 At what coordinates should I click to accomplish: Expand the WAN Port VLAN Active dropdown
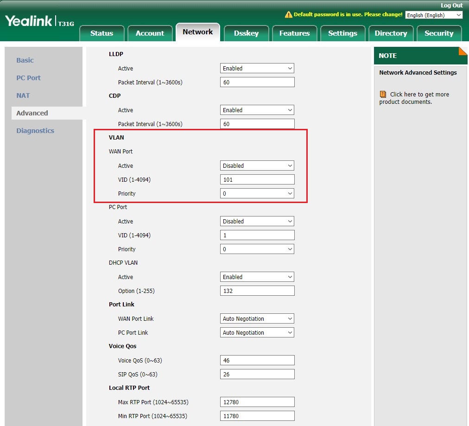point(257,165)
